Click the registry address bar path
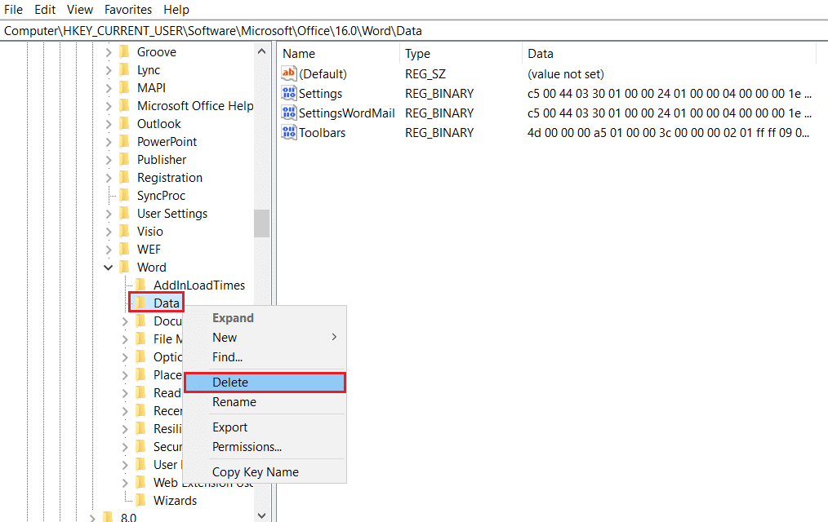 tap(213, 30)
